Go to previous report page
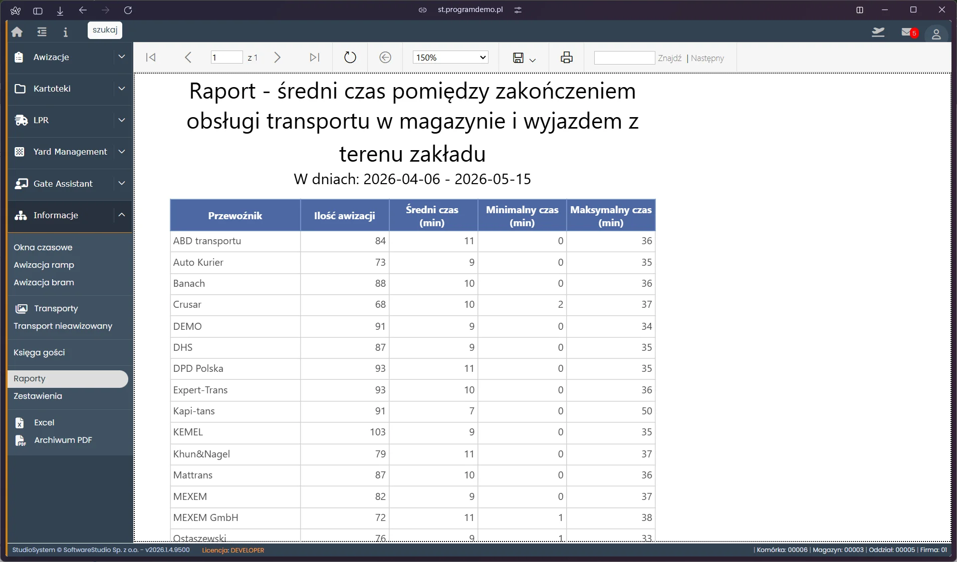957x562 pixels. click(x=188, y=58)
